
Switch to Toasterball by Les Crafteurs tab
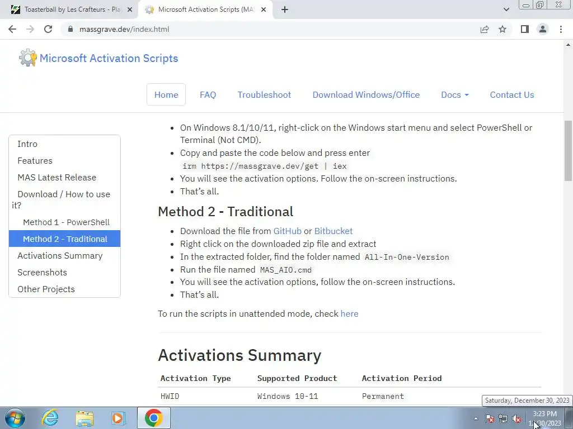69,9
